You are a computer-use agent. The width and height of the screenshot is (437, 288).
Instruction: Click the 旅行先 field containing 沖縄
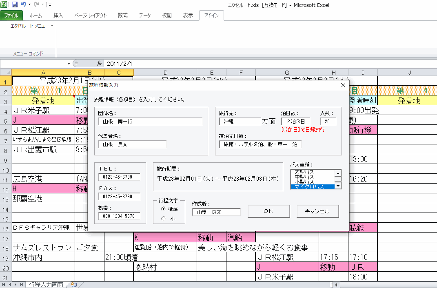tap(240, 122)
